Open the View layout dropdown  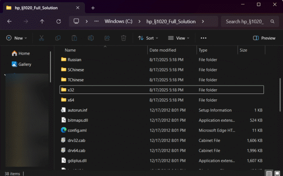click(x=179, y=38)
